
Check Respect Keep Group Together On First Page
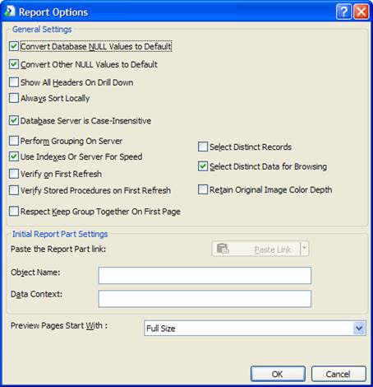[x=14, y=212]
